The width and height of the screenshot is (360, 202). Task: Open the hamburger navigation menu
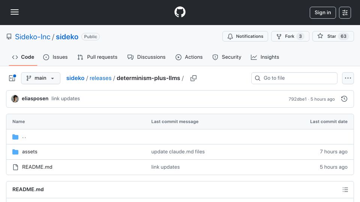tap(15, 12)
